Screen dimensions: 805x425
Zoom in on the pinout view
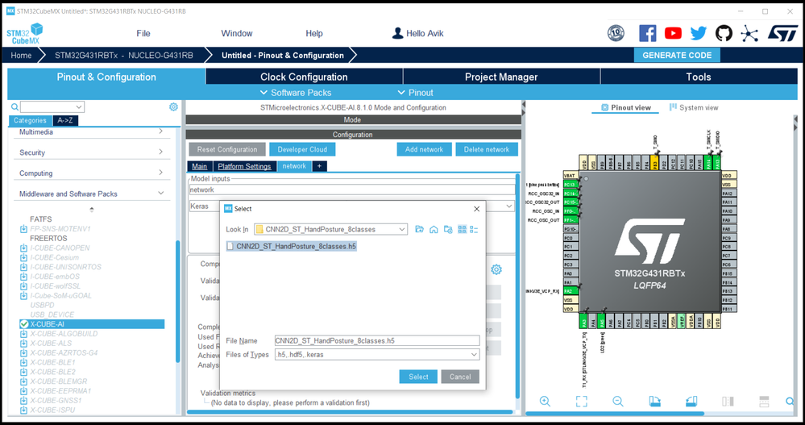(545, 402)
